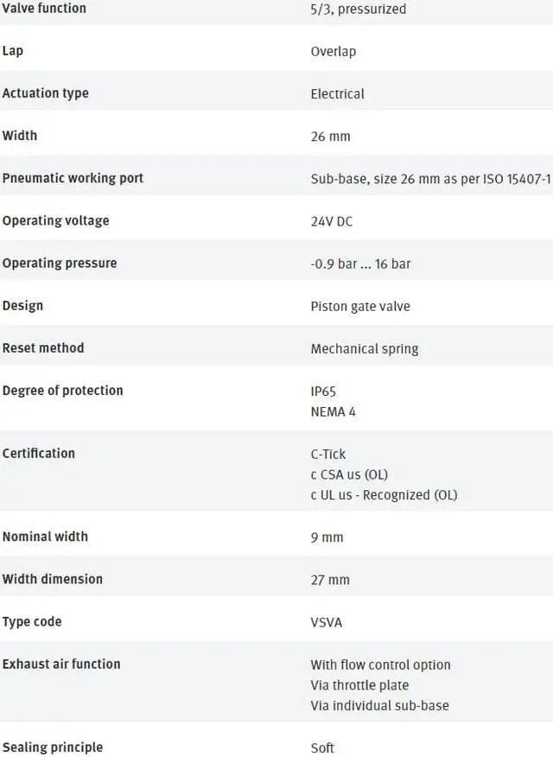The height and width of the screenshot is (757, 553).
Task: Click the "26 mm" width value
Action: coord(330,137)
